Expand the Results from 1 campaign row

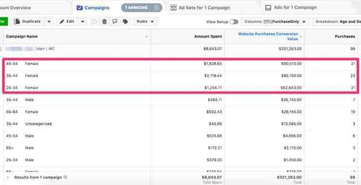pos(9,178)
